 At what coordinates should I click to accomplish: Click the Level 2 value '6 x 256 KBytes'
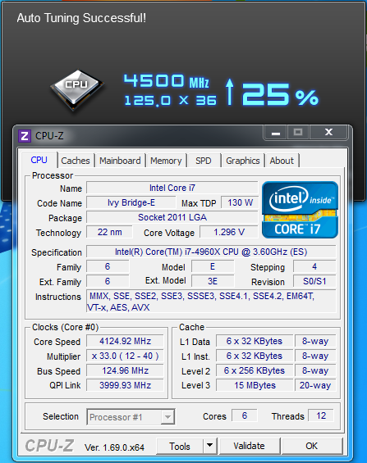(255, 370)
